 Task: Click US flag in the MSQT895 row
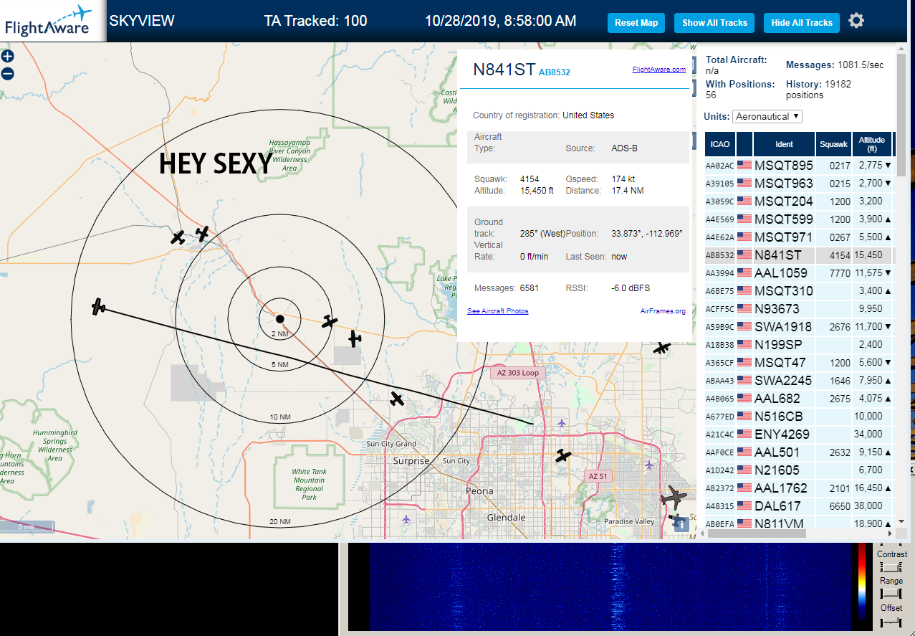[744, 166]
